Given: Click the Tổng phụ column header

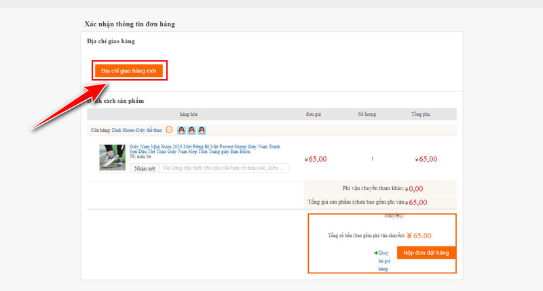Looking at the screenshot, I should coord(420,114).
